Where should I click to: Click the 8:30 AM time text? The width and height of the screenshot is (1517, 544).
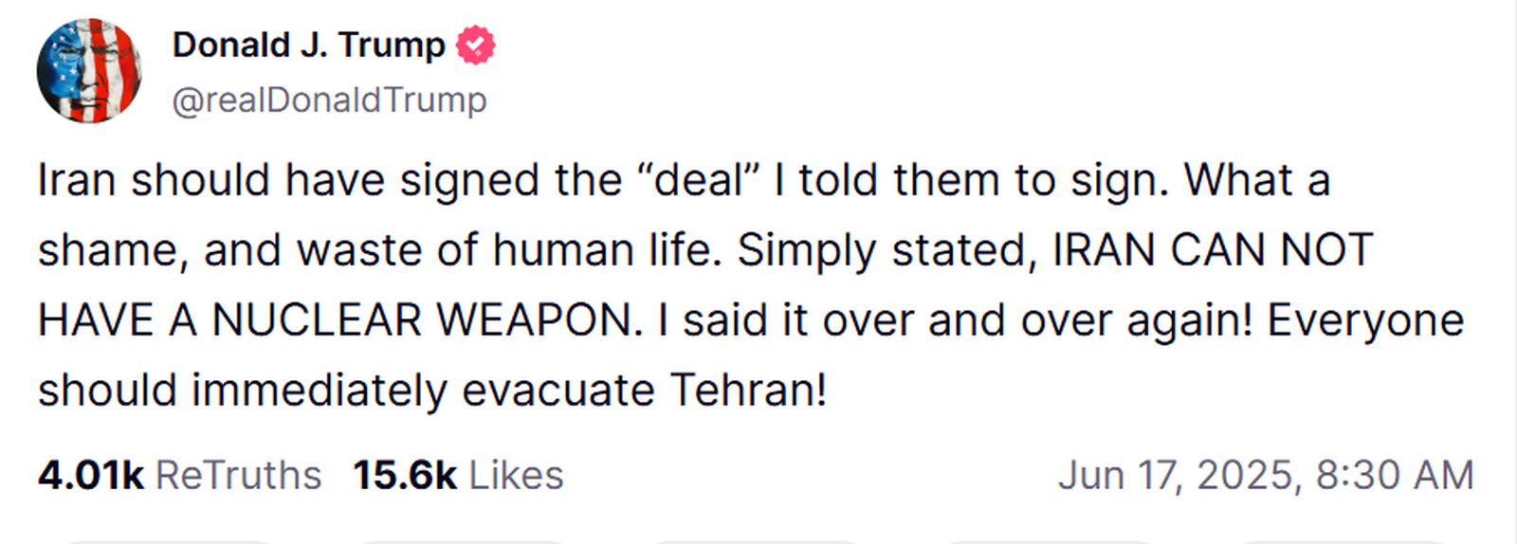pos(1394,475)
